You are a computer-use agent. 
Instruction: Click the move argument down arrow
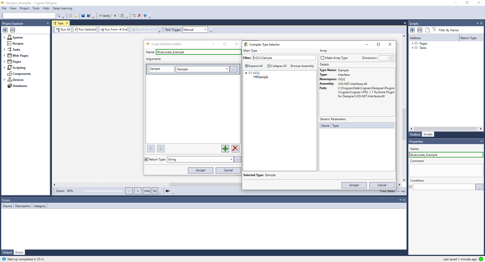tap(161, 149)
